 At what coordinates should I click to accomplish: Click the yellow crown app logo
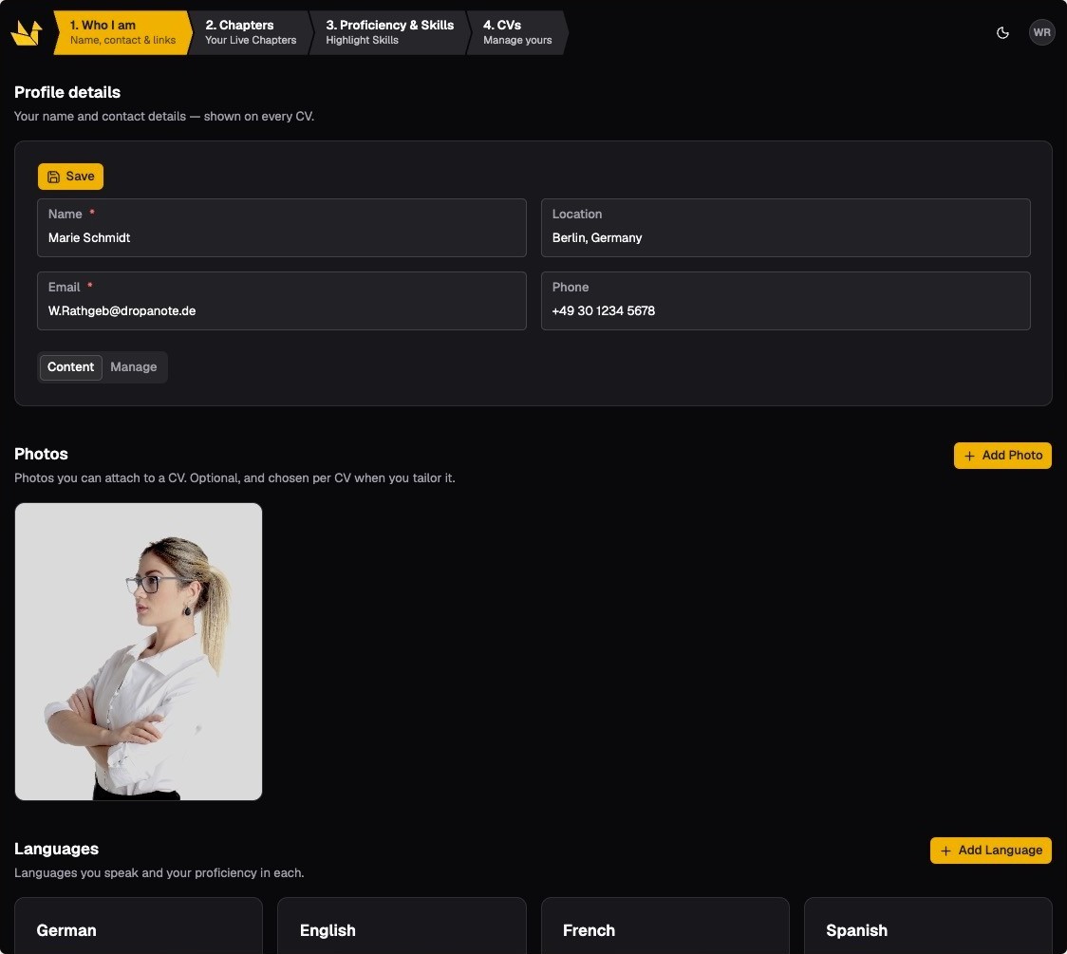(x=27, y=32)
